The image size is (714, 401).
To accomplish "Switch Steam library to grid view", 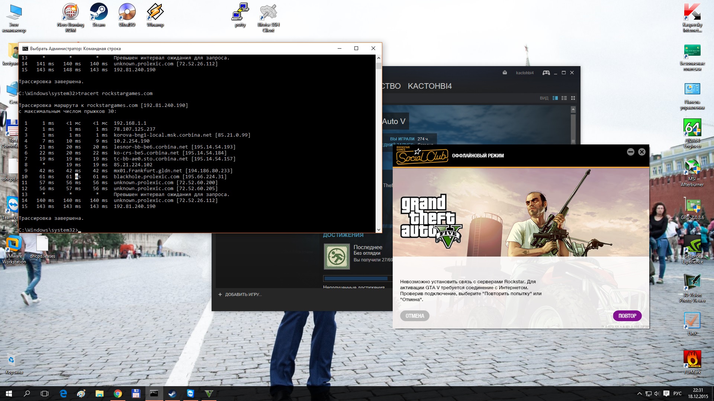I will click(573, 98).
